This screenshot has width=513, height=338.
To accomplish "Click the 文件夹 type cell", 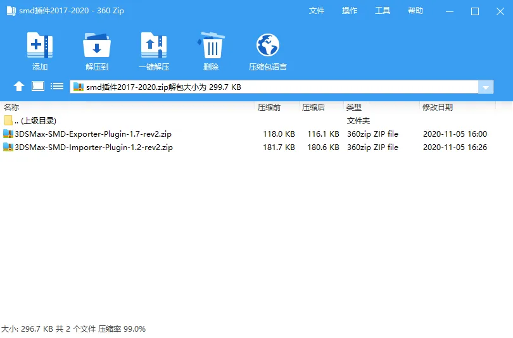I will click(x=358, y=121).
